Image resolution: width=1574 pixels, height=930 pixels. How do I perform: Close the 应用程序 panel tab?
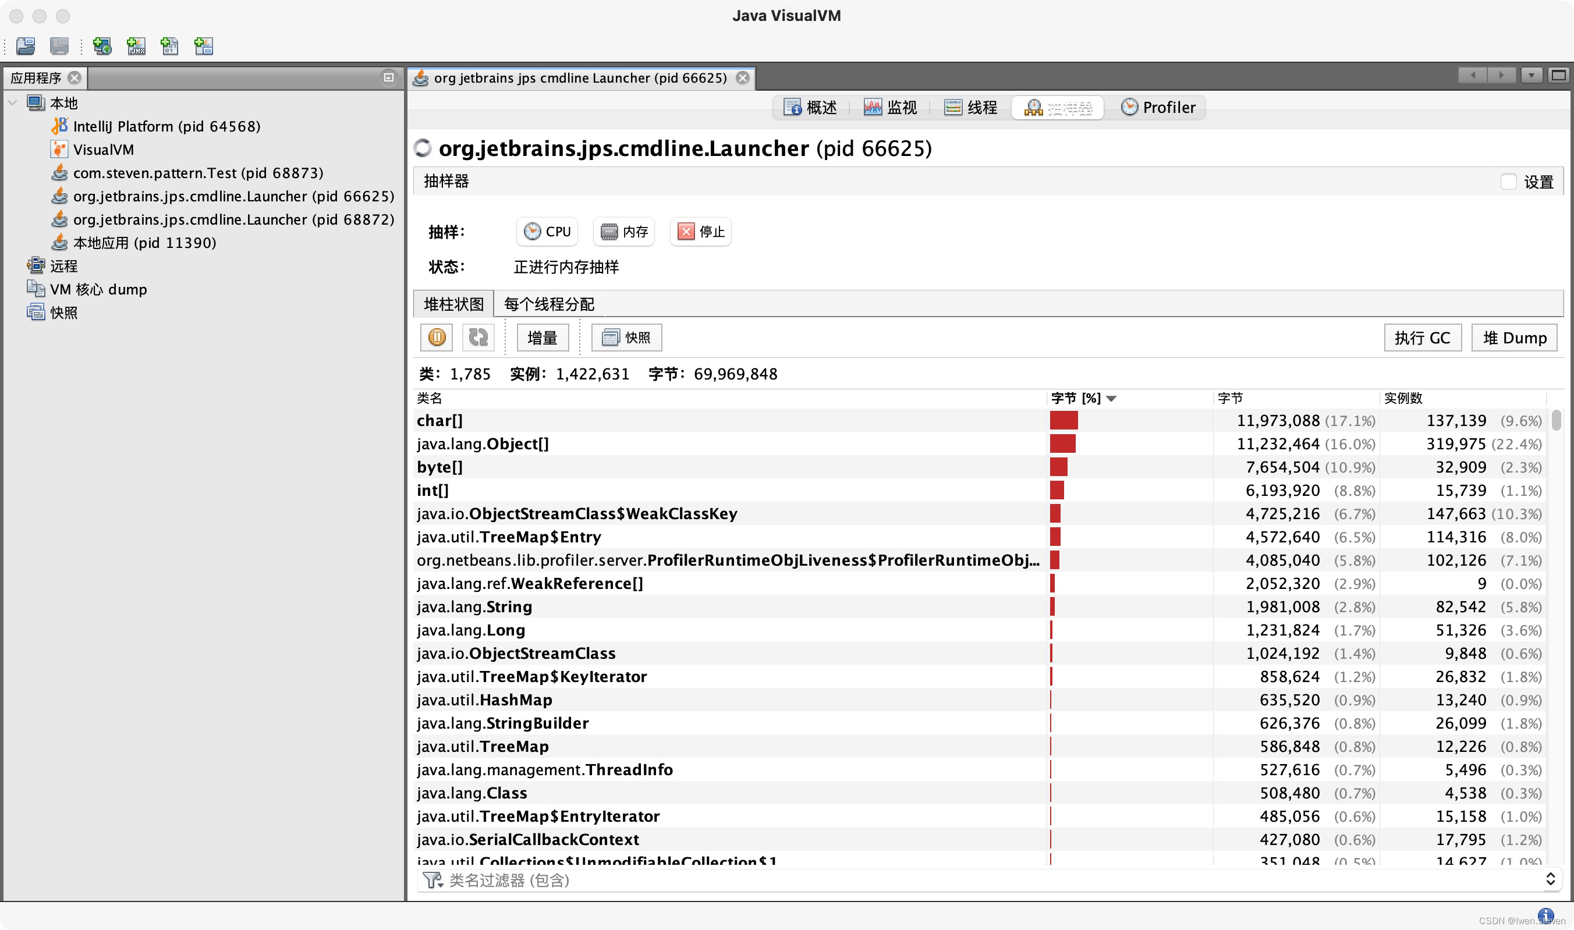pos(75,78)
